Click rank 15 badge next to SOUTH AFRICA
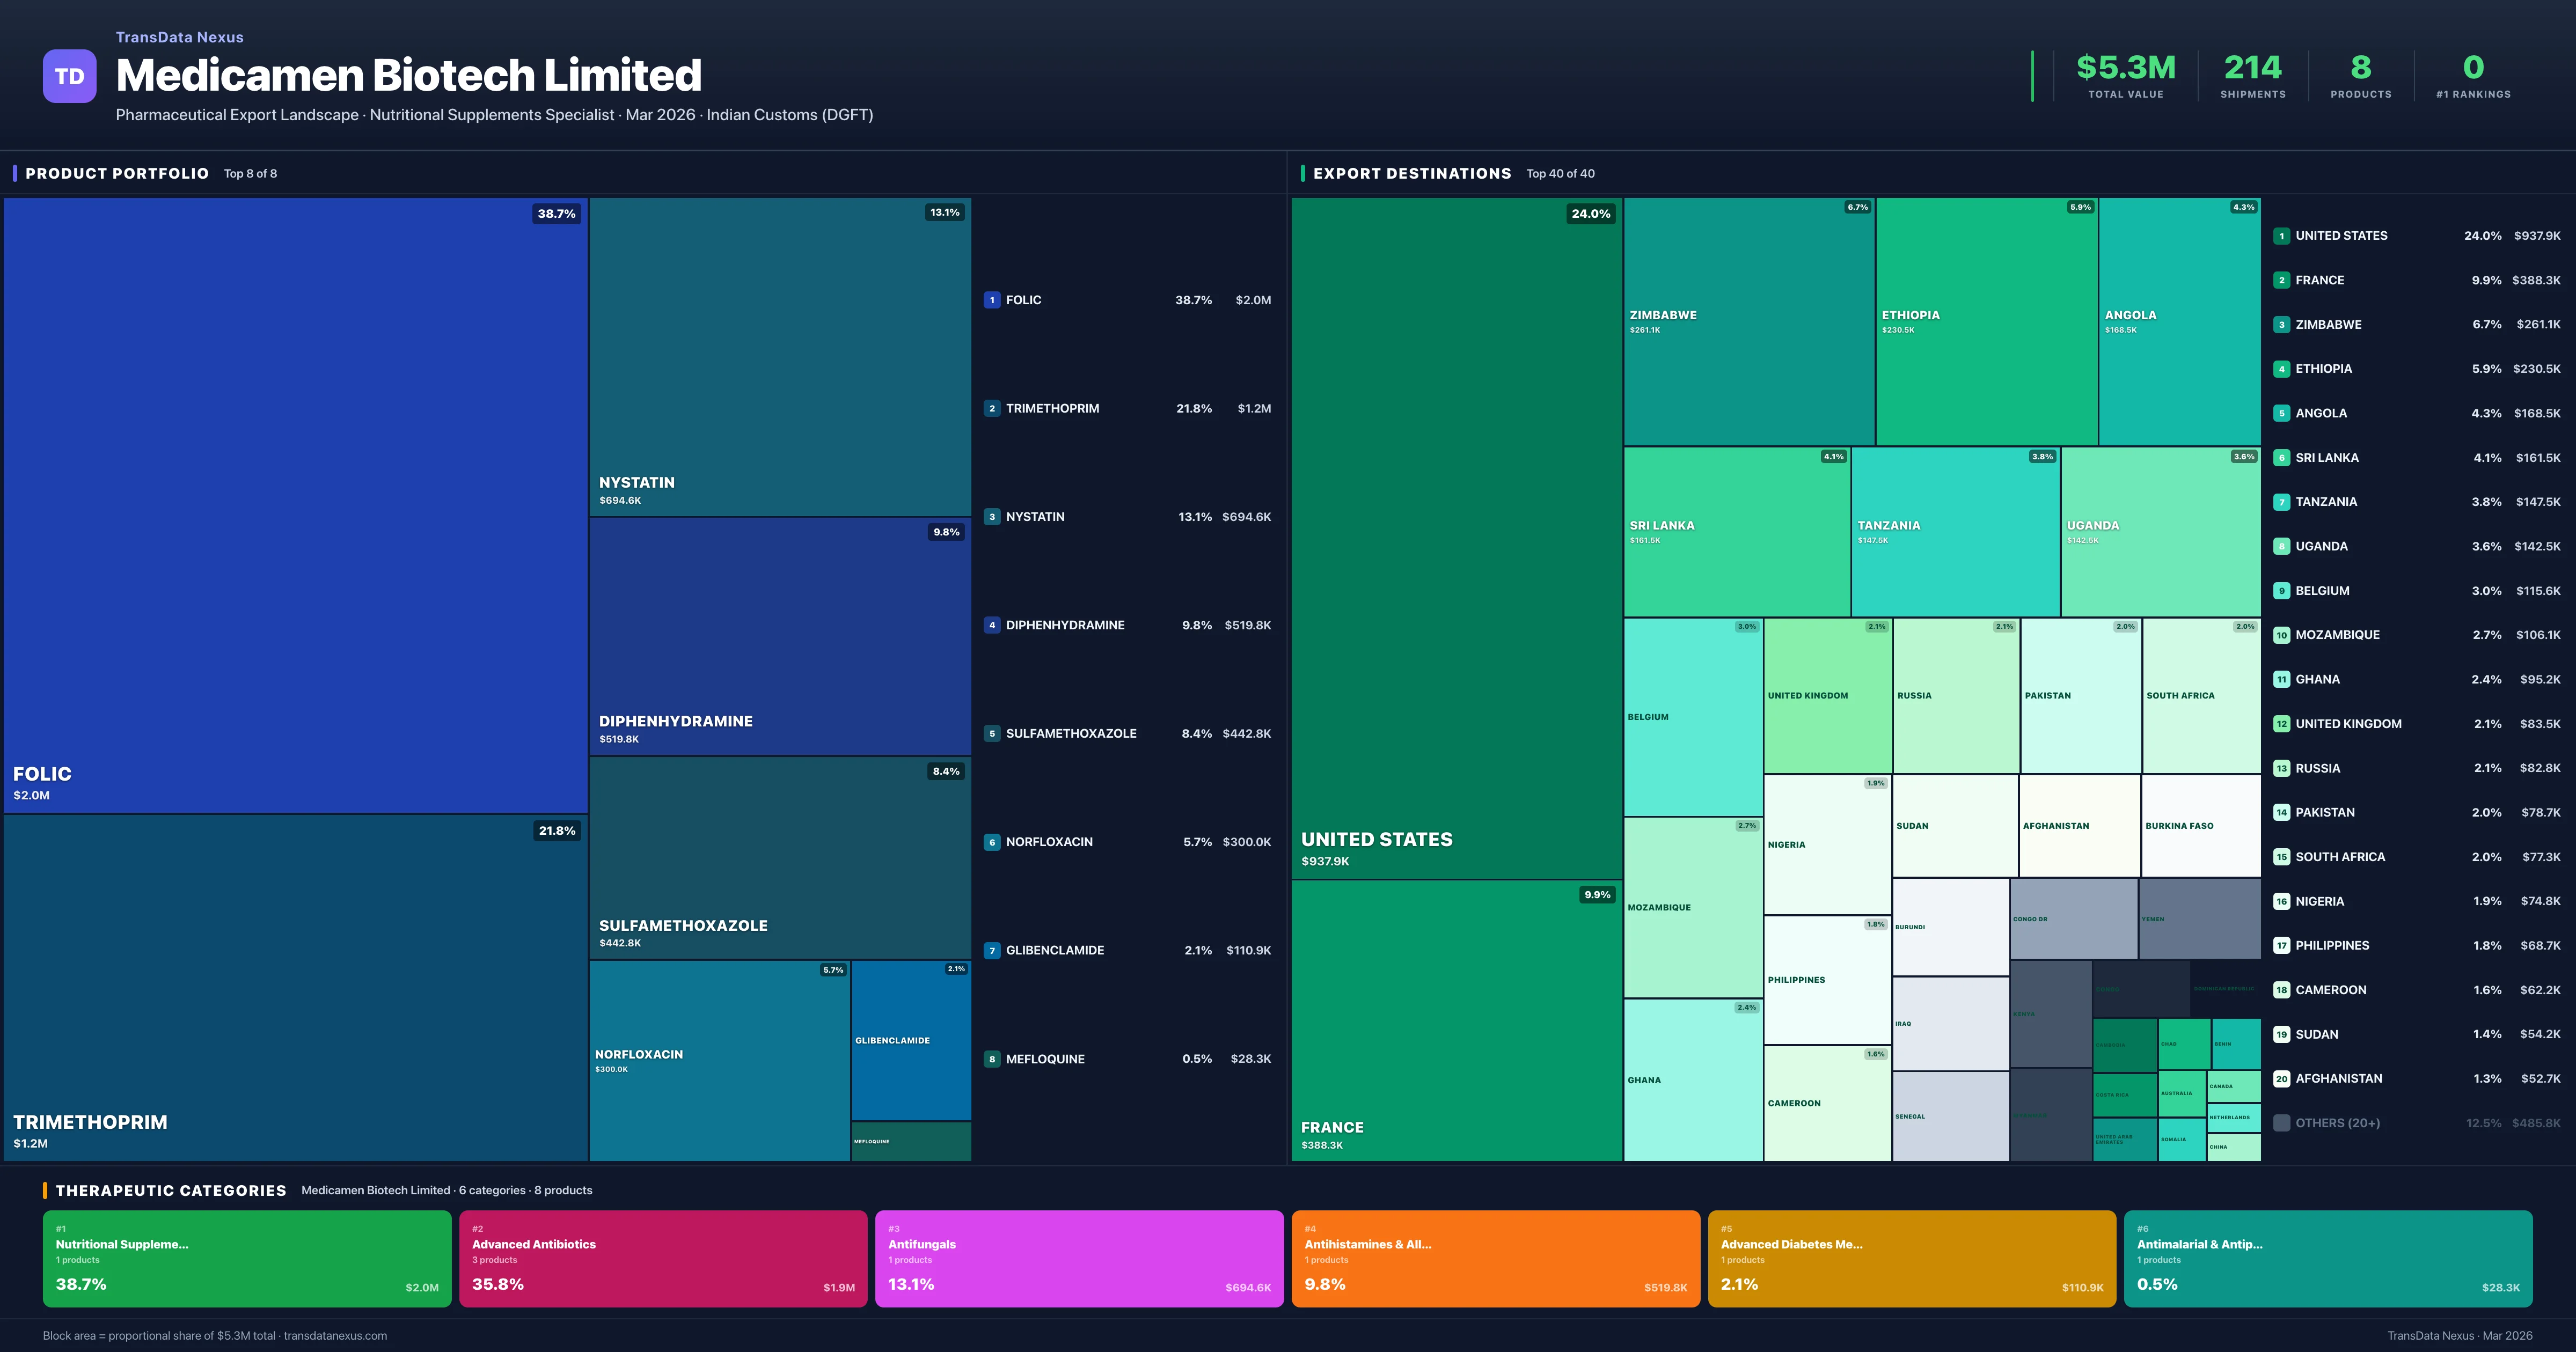 tap(2281, 857)
